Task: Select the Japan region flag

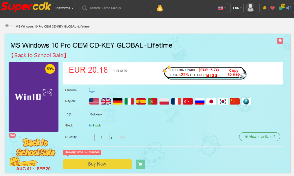Action: point(211,101)
